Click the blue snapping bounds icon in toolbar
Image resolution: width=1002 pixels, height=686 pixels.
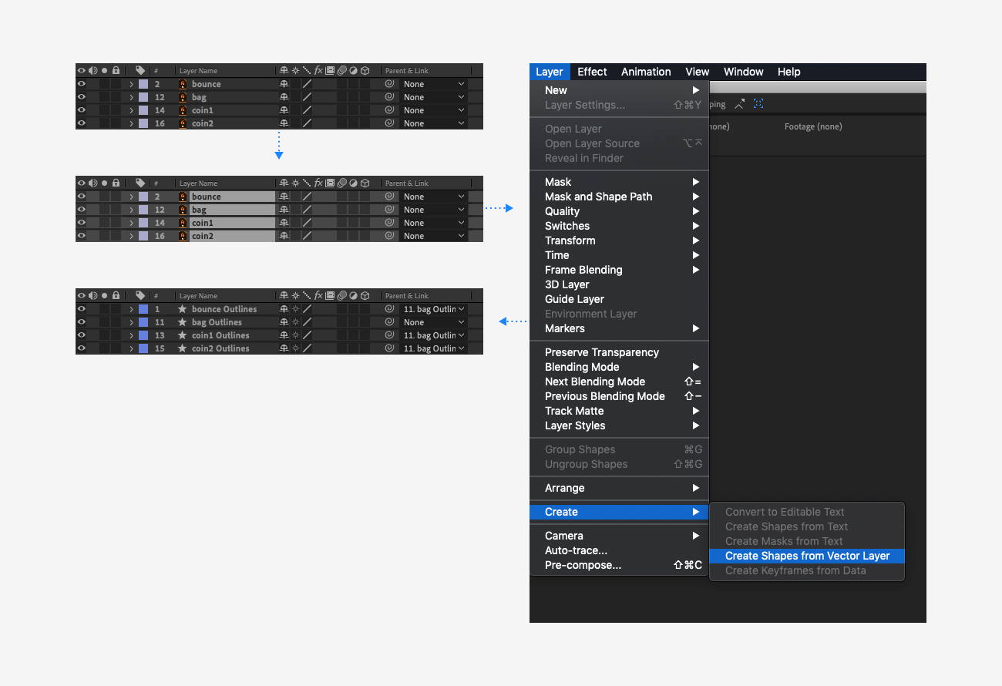pyautogui.click(x=758, y=103)
